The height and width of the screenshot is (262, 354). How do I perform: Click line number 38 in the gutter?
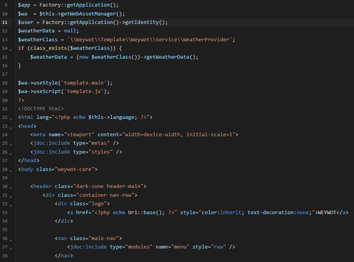coord(5,255)
